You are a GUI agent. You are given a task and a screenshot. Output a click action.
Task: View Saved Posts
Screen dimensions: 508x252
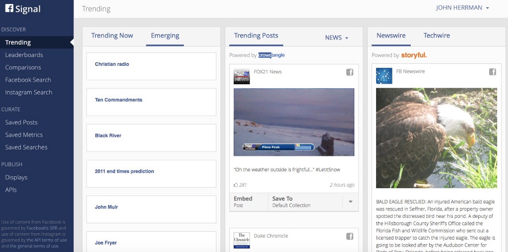(21, 122)
